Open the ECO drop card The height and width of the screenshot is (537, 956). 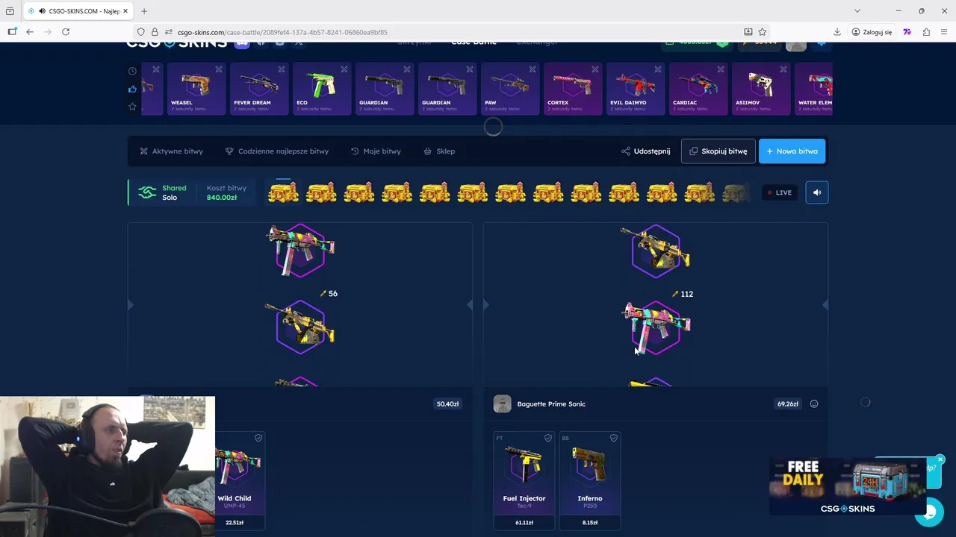coord(322,89)
